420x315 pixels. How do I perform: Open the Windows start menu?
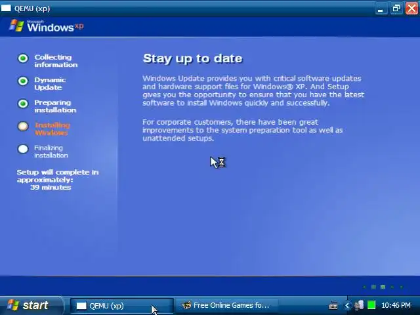click(31, 305)
